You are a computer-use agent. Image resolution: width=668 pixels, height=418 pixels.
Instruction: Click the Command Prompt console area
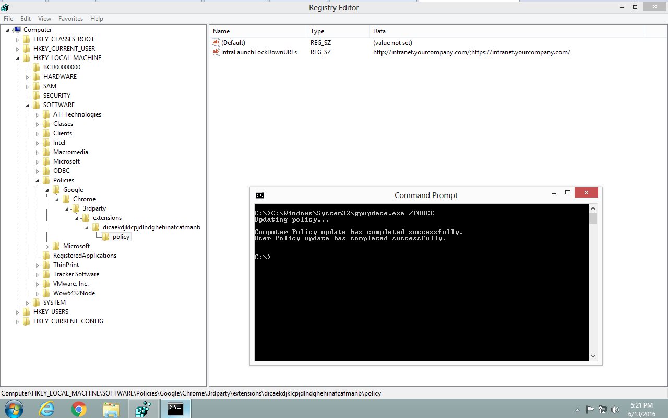pos(421,282)
